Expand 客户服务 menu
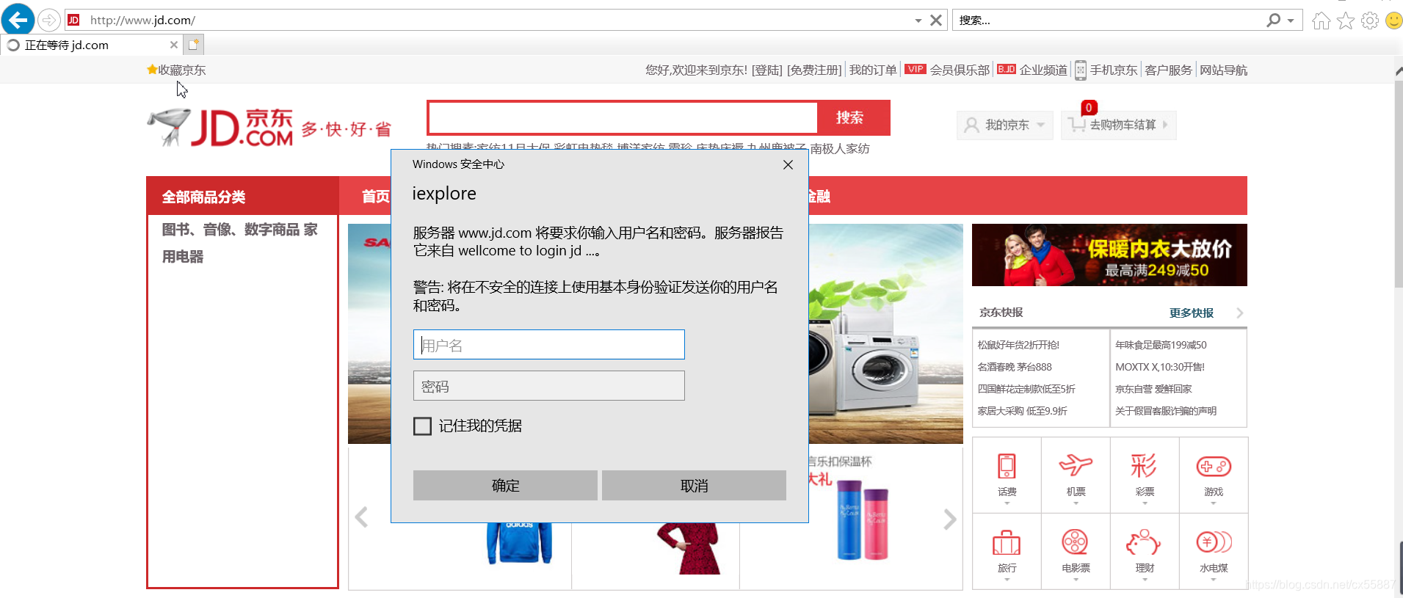The height and width of the screenshot is (598, 1403). click(1168, 70)
